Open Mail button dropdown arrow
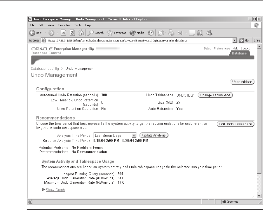The image size is (263, 210). click(x=165, y=33)
